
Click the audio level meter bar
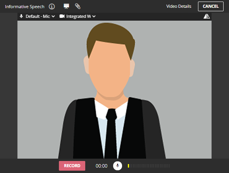pos(149,166)
